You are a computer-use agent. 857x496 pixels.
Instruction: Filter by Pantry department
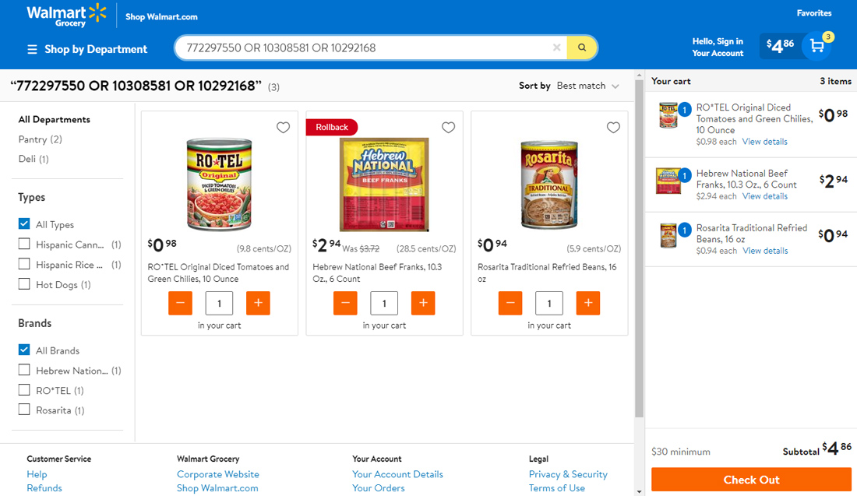(40, 139)
